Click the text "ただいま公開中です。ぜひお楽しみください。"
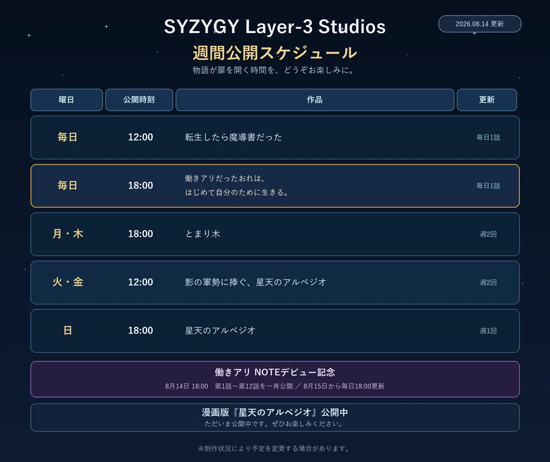This screenshot has height=462, width=550. [x=275, y=423]
